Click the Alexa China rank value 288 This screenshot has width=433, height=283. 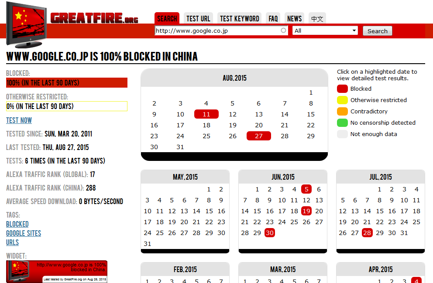point(91,188)
